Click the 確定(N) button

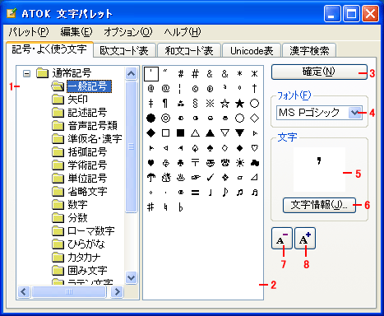coord(319,72)
